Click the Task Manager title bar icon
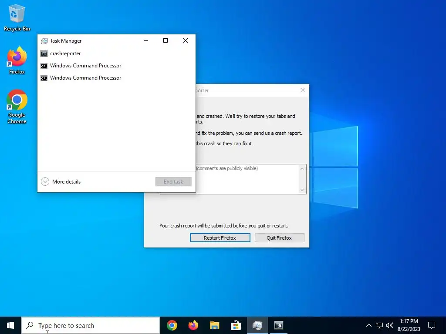This screenshot has height=334, width=446. (44, 41)
